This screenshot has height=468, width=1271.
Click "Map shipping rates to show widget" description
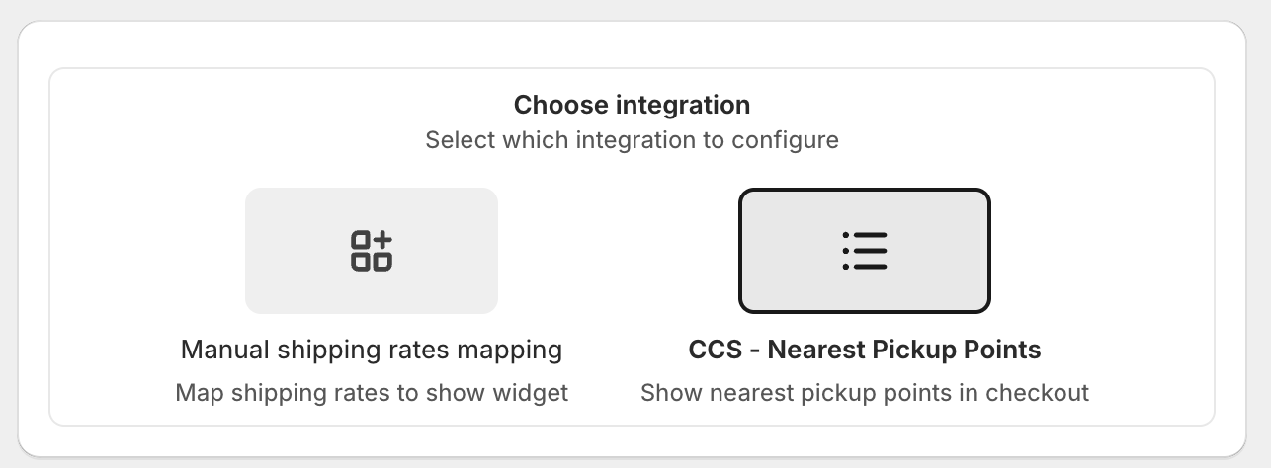tap(372, 393)
